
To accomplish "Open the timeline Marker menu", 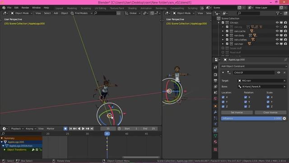I will pos(51,129).
